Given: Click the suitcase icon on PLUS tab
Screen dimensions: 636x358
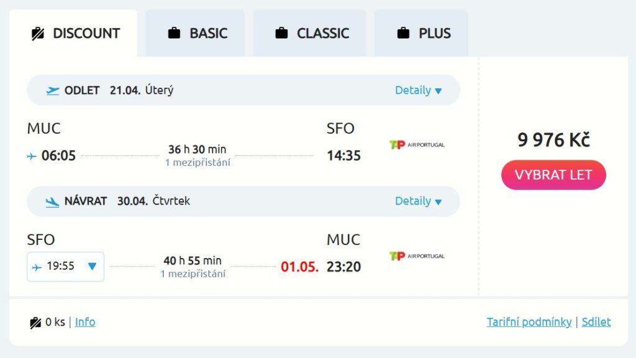Looking at the screenshot, I should click(403, 34).
